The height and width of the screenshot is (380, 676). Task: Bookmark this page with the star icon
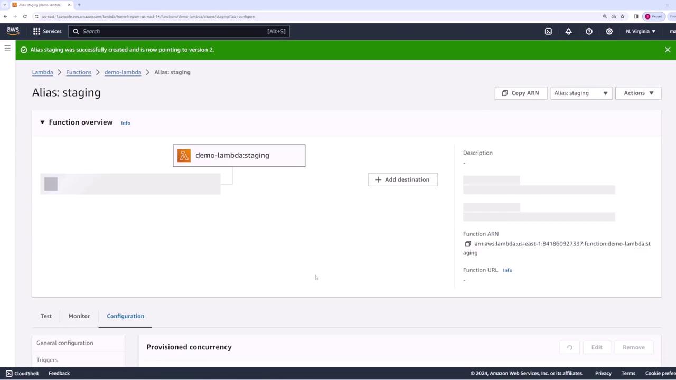click(622, 16)
